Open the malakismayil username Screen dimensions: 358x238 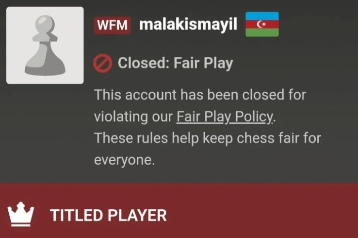point(188,25)
